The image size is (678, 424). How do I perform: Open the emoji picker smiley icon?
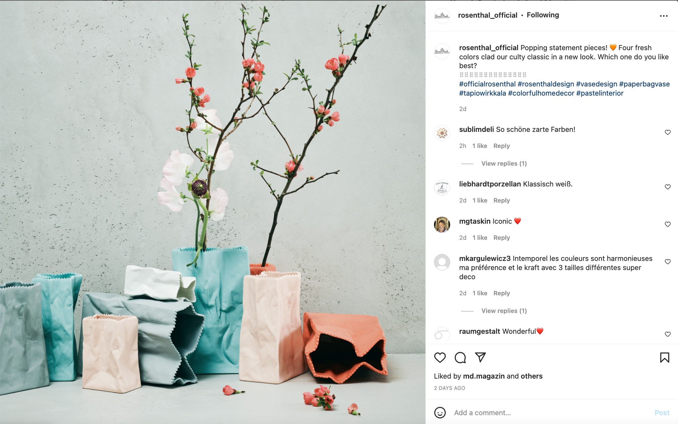pyautogui.click(x=440, y=412)
